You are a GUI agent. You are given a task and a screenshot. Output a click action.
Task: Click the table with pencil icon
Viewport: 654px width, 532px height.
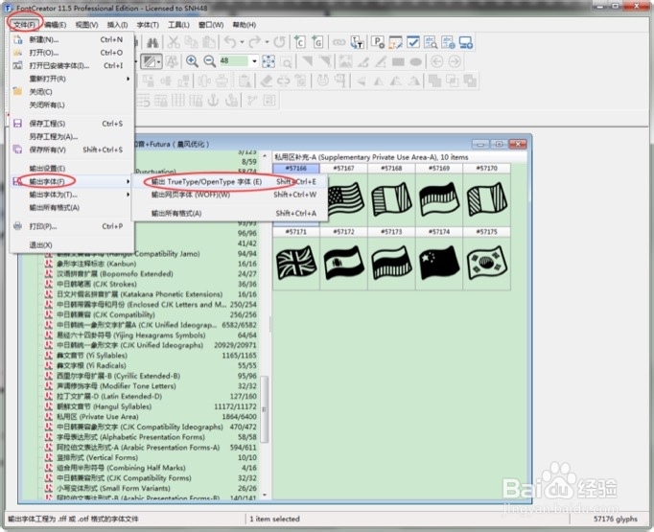point(395,42)
